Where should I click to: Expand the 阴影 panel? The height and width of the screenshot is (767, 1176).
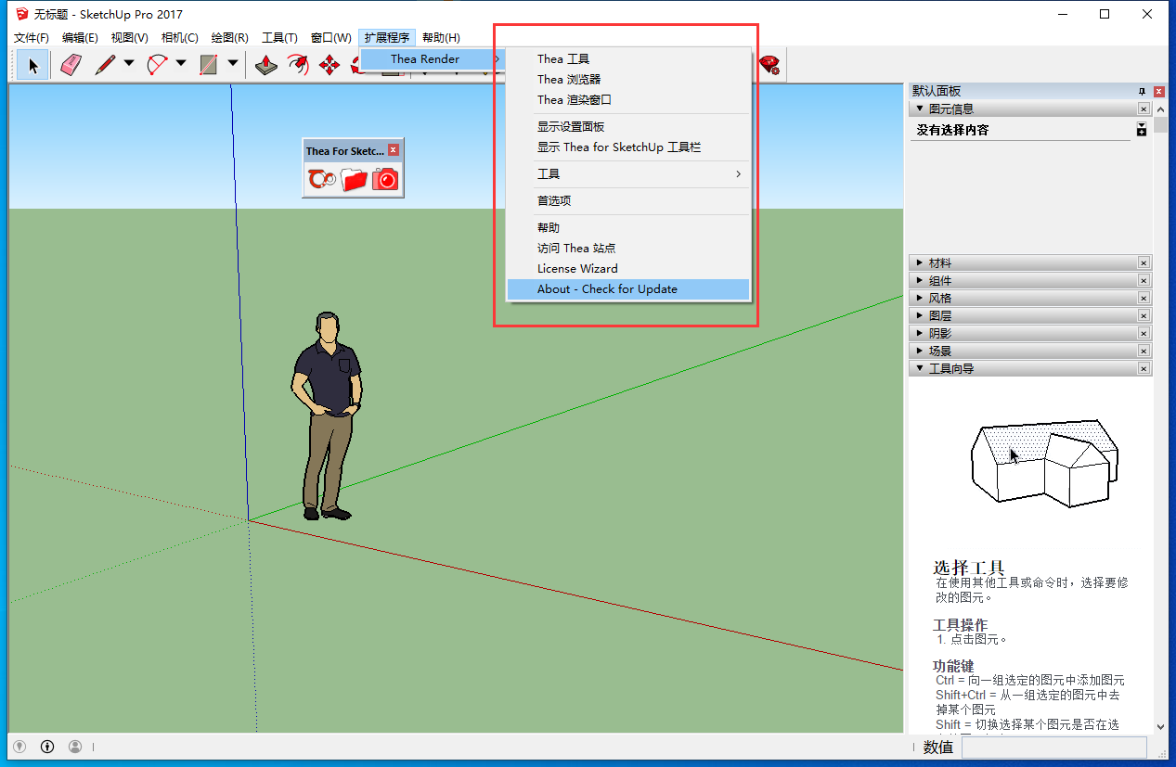[x=920, y=334]
